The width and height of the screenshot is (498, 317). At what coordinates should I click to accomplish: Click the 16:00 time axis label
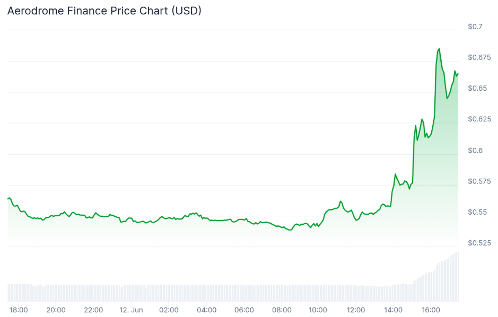[431, 310]
